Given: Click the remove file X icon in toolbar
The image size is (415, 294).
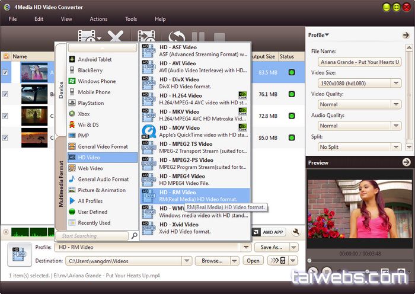Looking at the screenshot, I should point(115,38).
